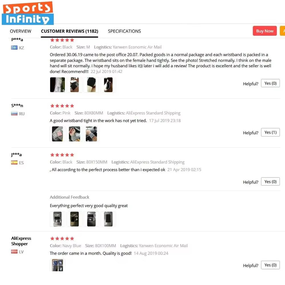Open second photo under Additional Feedback
The image size is (285, 285).
[x=74, y=219]
